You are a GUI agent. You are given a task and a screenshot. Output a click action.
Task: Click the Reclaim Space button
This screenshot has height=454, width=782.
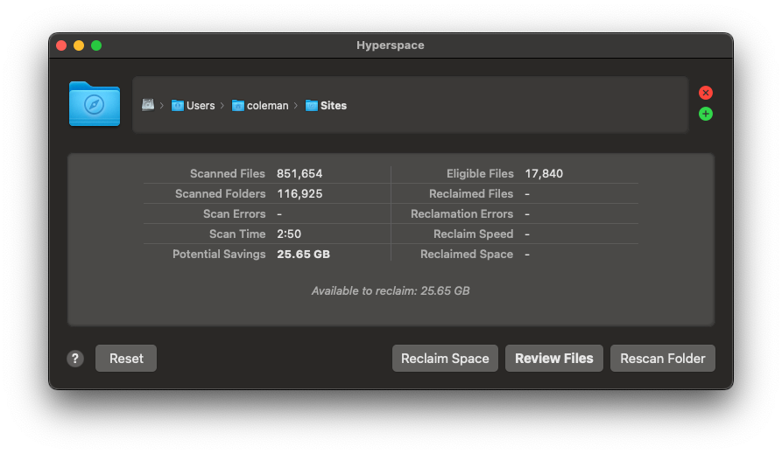445,359
